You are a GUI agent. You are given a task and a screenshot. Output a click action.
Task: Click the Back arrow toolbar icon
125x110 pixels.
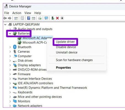5,18
